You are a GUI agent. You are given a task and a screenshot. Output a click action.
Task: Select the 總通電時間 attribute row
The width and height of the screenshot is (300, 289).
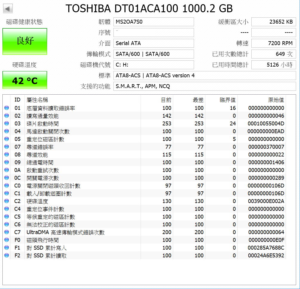144,162
